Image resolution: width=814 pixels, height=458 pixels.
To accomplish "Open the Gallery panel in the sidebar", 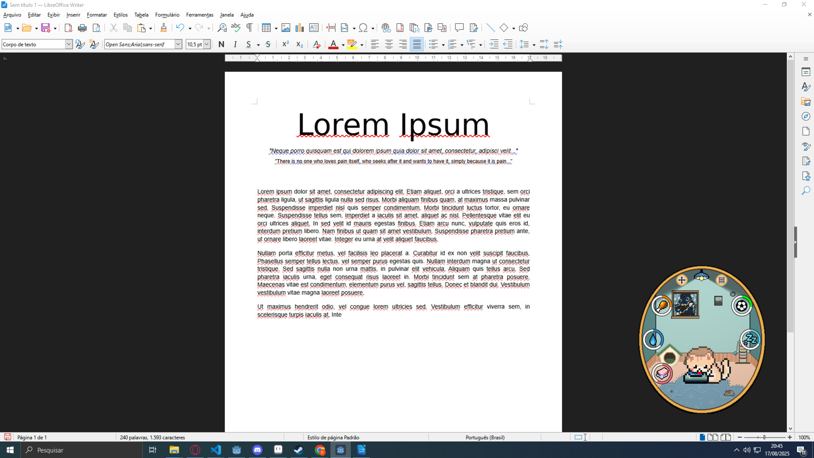I will 806,101.
